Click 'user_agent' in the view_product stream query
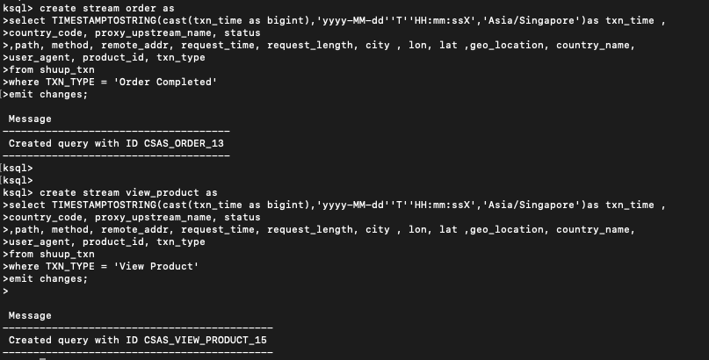This screenshot has width=709, height=360. pyautogui.click(x=40, y=242)
